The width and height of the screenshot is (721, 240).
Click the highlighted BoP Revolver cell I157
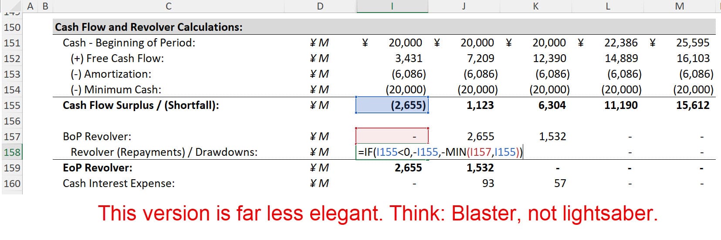coord(392,136)
